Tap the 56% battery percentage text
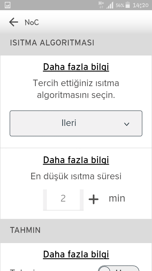152x271 pixels. 120,5
